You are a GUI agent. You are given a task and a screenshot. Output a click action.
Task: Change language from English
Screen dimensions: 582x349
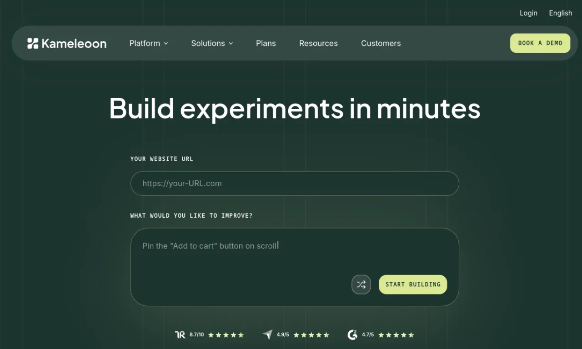(561, 13)
